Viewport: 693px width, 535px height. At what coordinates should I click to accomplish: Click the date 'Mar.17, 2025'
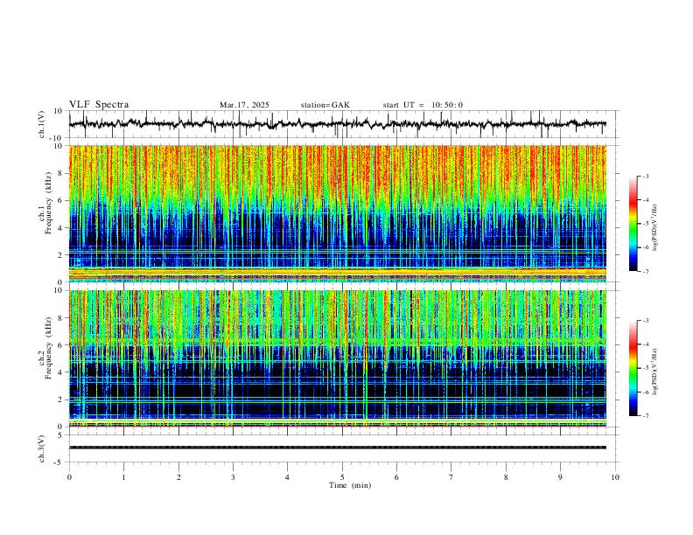tap(244, 105)
